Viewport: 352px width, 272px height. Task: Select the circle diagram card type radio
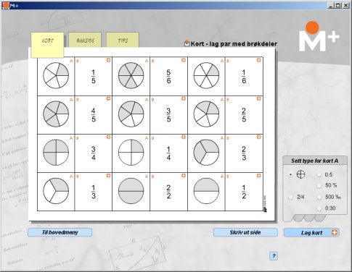pyautogui.click(x=291, y=174)
